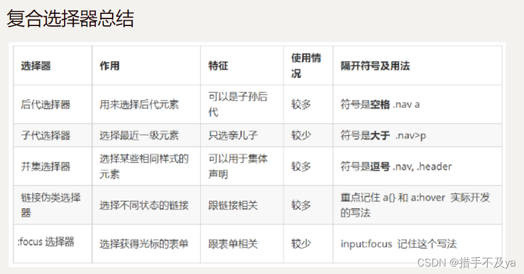Select the 选择器 column header
The width and height of the screenshot is (524, 274).
[53, 66]
